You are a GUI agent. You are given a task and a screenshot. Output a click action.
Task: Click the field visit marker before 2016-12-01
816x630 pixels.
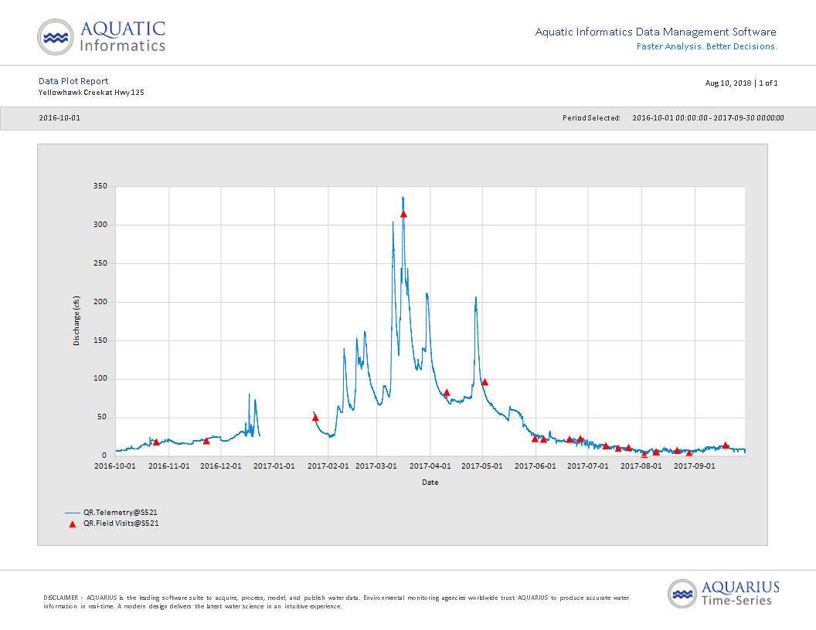point(206,441)
